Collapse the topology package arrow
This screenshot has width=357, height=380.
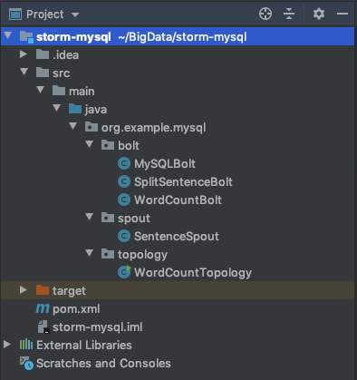click(90, 253)
